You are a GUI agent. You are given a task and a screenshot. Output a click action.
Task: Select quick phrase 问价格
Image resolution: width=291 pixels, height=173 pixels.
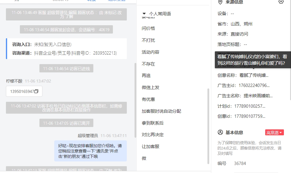[x=148, y=28]
